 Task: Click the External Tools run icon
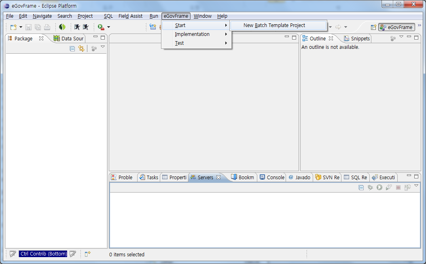pyautogui.click(x=101, y=27)
